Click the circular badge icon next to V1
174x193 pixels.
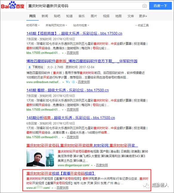tap(73, 82)
